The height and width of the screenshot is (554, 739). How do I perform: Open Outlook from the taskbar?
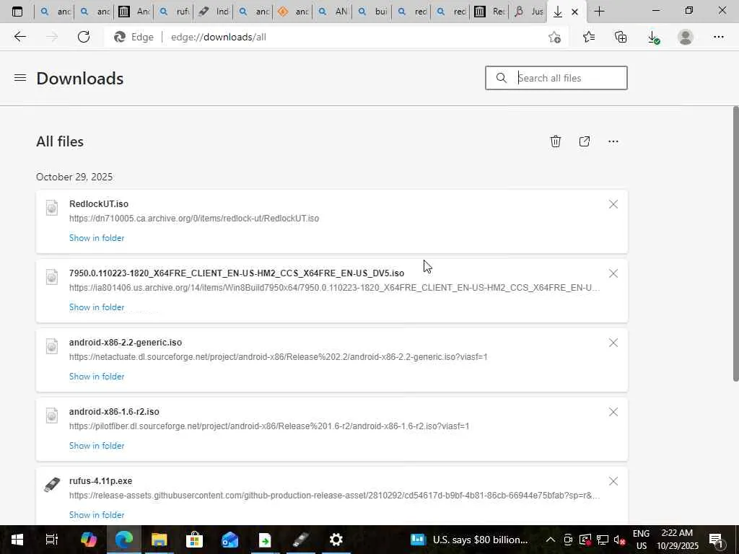pyautogui.click(x=229, y=540)
